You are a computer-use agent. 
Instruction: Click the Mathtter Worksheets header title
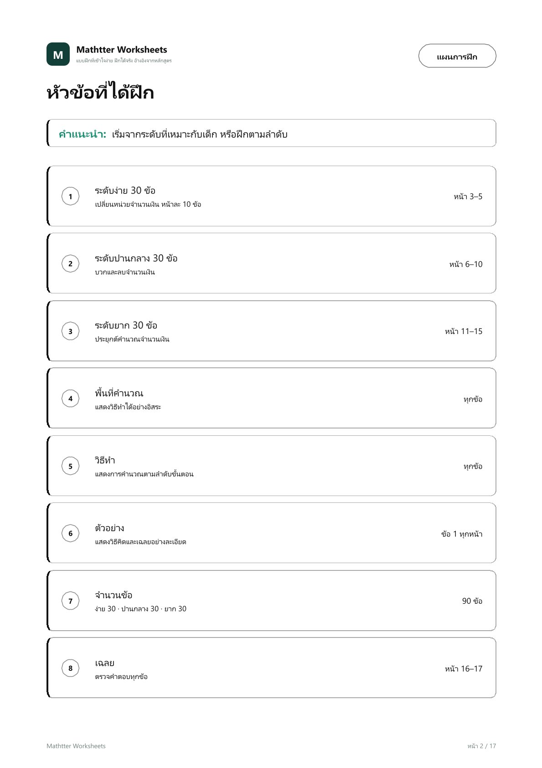pyautogui.click(x=122, y=50)
